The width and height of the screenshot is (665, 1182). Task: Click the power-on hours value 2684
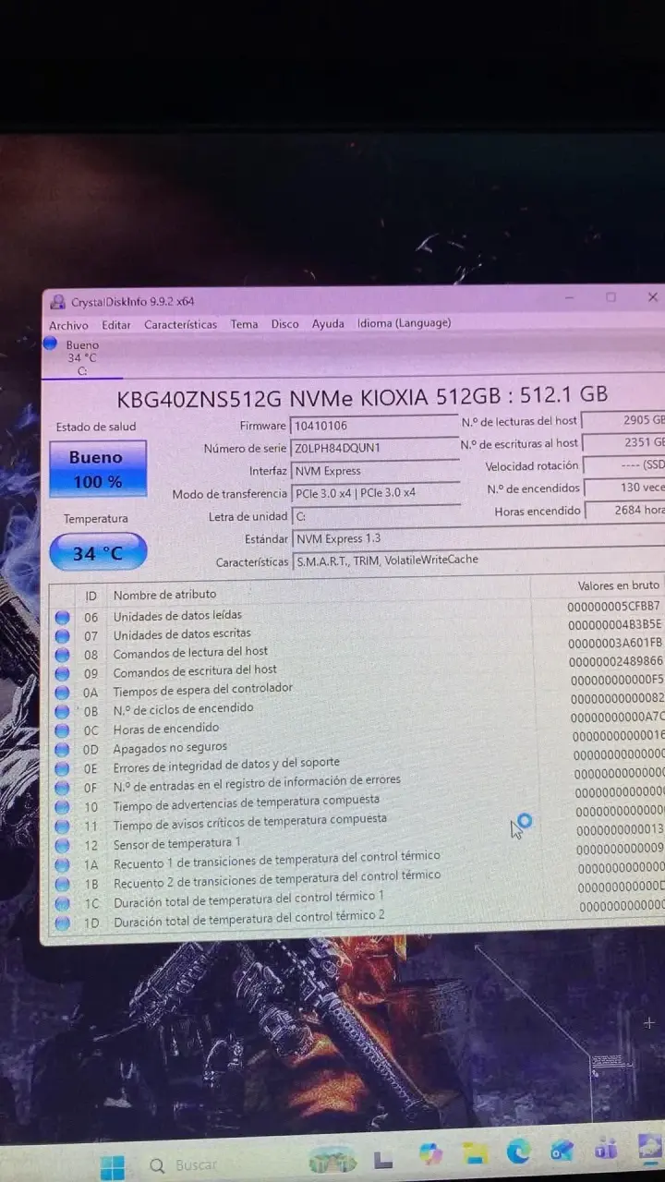[x=623, y=510]
